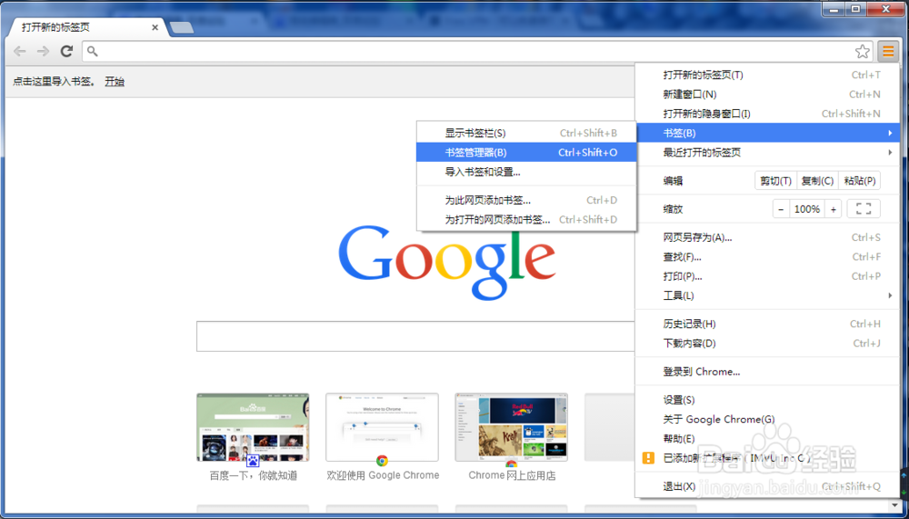Click the search magnifier in address bar
This screenshot has width=909, height=519.
click(93, 52)
